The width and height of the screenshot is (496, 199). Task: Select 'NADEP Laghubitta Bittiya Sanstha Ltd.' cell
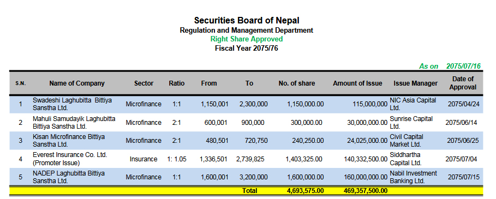pos(69,177)
